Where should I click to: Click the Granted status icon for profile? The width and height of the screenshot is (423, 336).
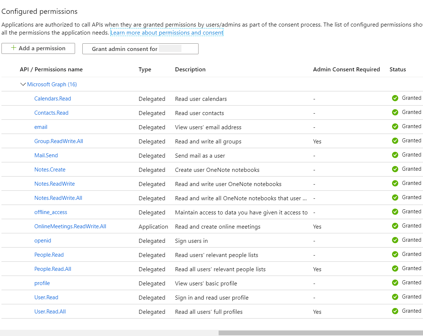(x=395, y=283)
